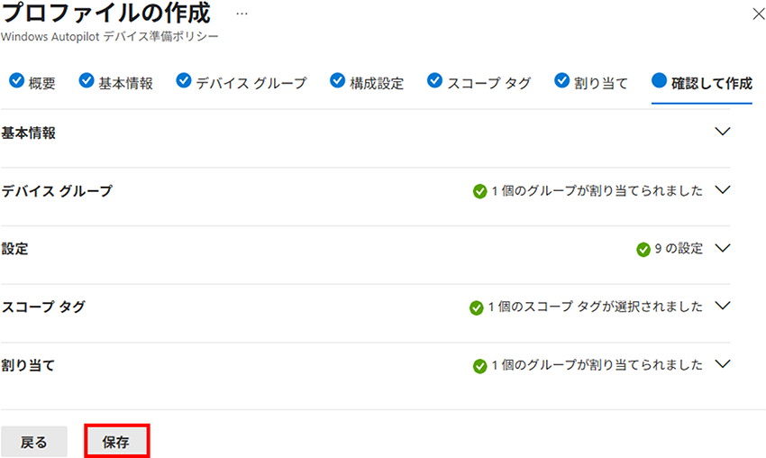Click the 割り当て step checkmark icon
The height and width of the screenshot is (458, 766).
tap(561, 80)
